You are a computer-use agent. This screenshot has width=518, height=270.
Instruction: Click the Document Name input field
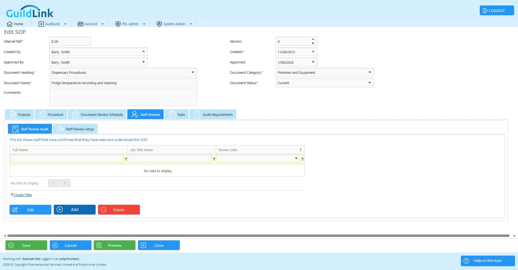point(123,83)
